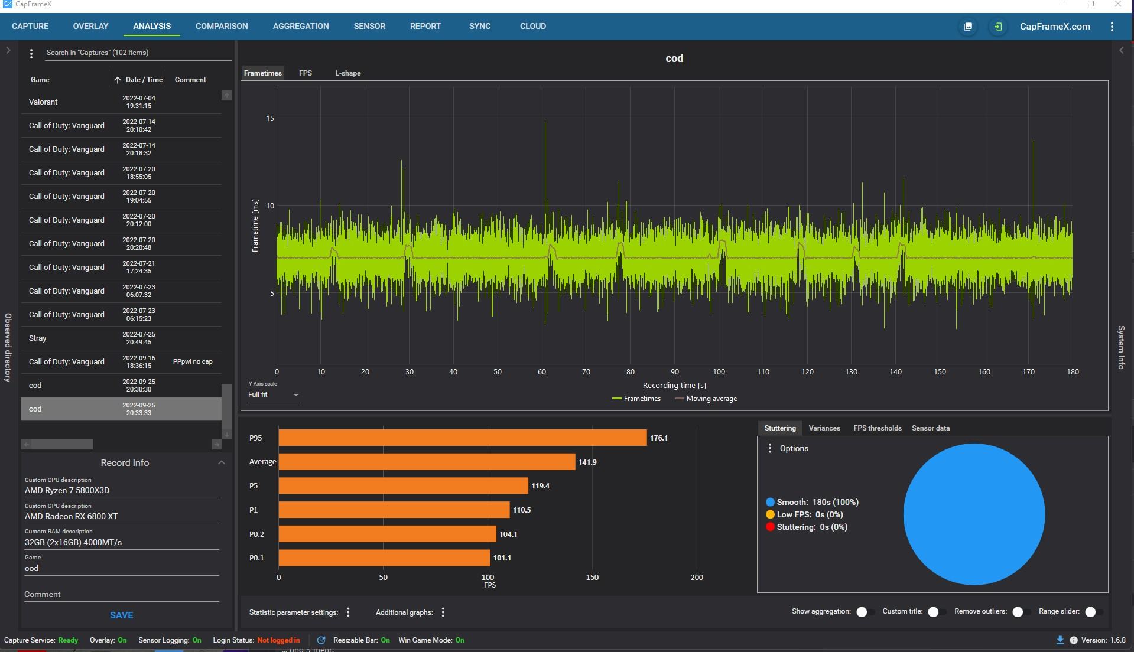Open the screenshot capture icon in header

pyautogui.click(x=967, y=27)
